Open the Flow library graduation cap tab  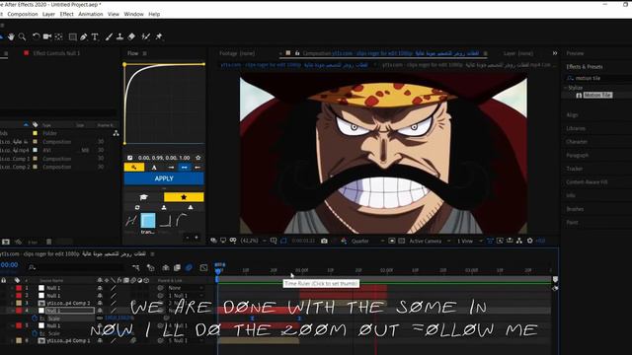pos(143,197)
